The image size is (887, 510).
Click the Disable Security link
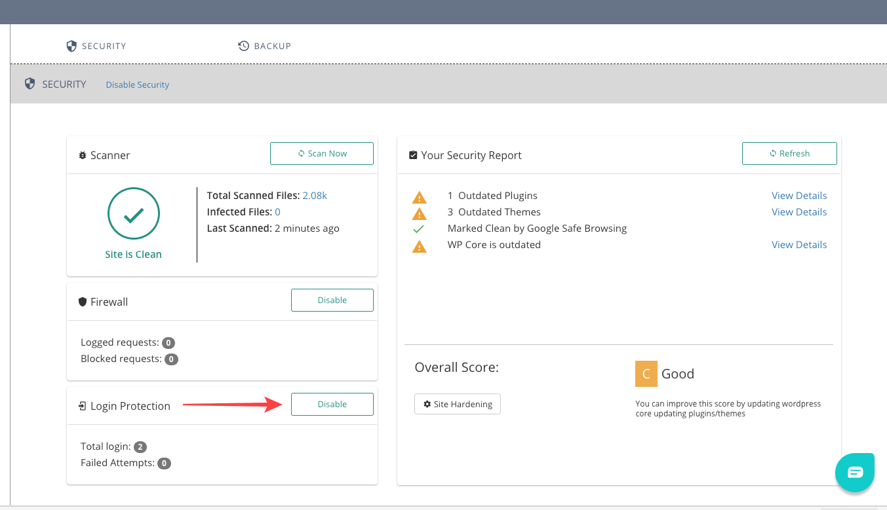(x=138, y=84)
